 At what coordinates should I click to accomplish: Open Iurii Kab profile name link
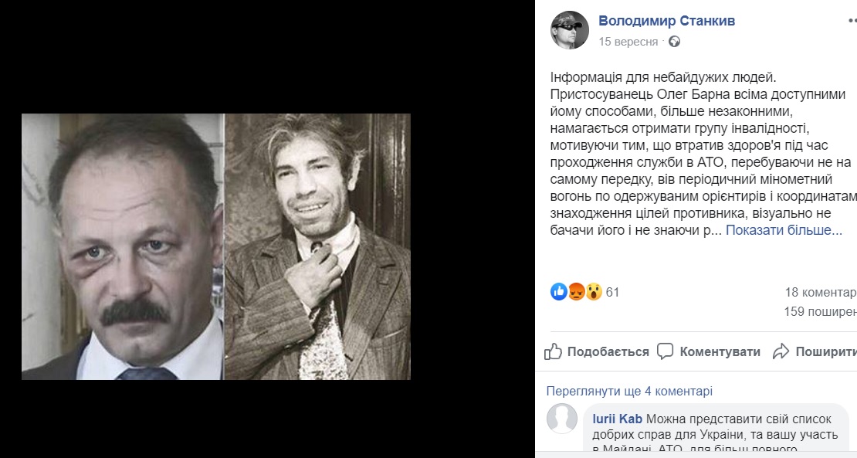click(617, 419)
